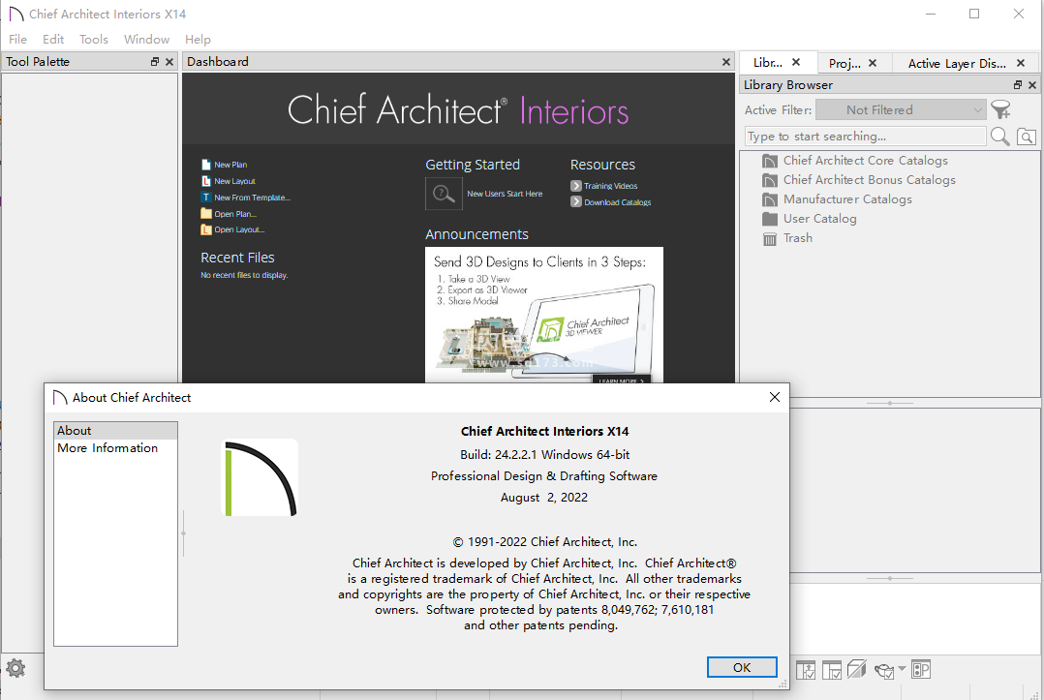Undock the Library Browser panel
Screen dimensions: 1044x700
(1017, 84)
